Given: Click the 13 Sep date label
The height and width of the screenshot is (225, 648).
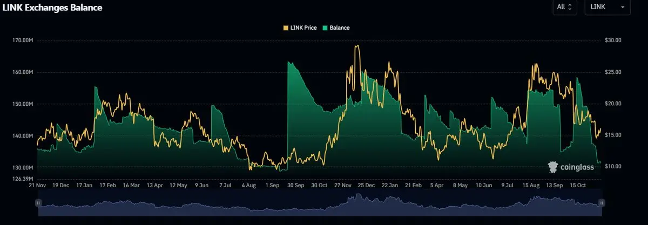Looking at the screenshot, I should [553, 185].
